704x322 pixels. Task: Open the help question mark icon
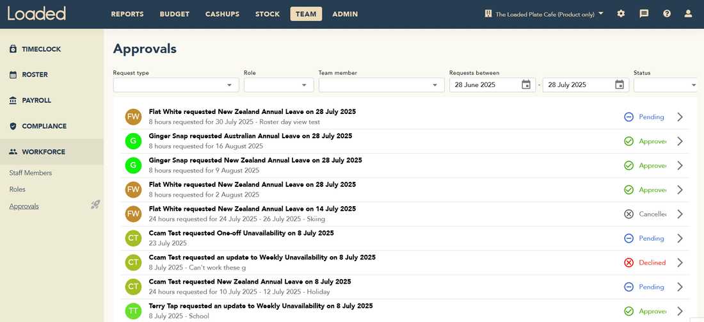(667, 14)
